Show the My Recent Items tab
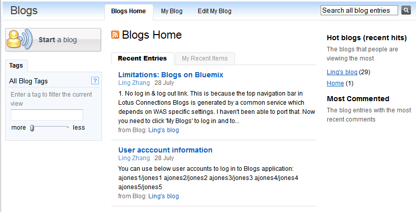The width and height of the screenshot is (416, 212). 205,58
